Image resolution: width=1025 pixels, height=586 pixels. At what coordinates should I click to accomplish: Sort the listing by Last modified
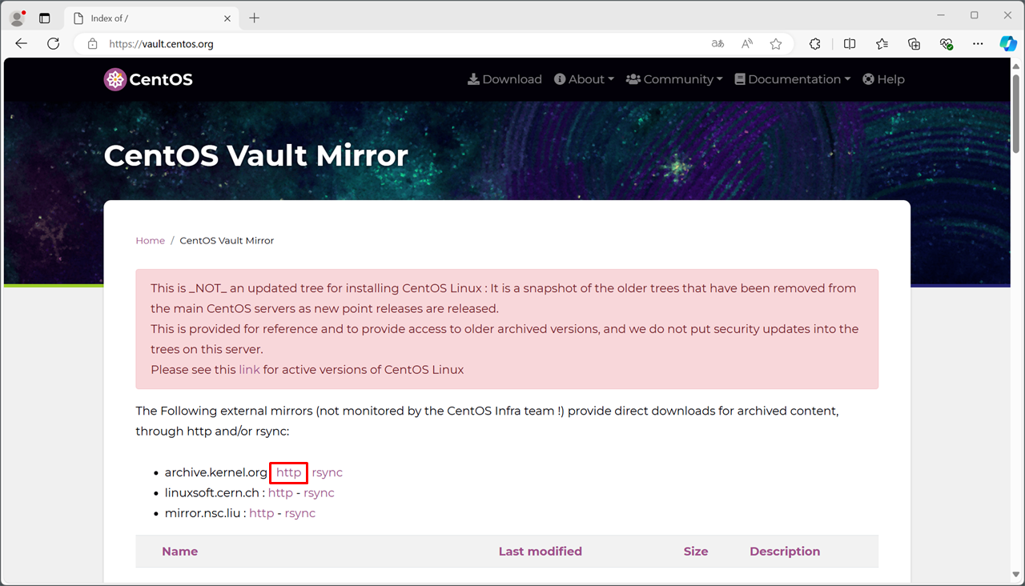(540, 551)
